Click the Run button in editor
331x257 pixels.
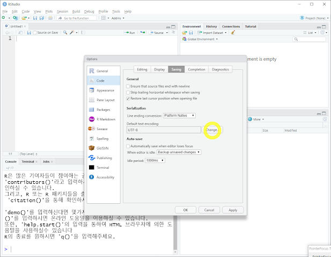point(129,33)
